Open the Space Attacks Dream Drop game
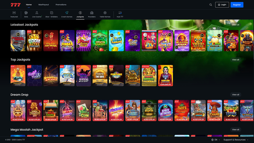The height and width of the screenshot is (143, 254). (x=165, y=111)
